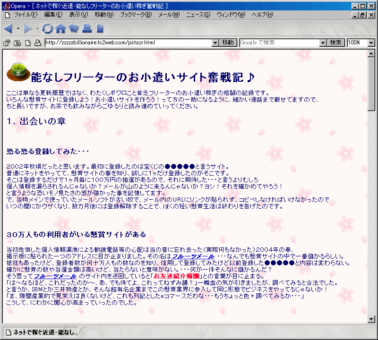
Task: Click subheading 30万人もの利用者がいる懸賞サイトがある
Action: click(76, 234)
